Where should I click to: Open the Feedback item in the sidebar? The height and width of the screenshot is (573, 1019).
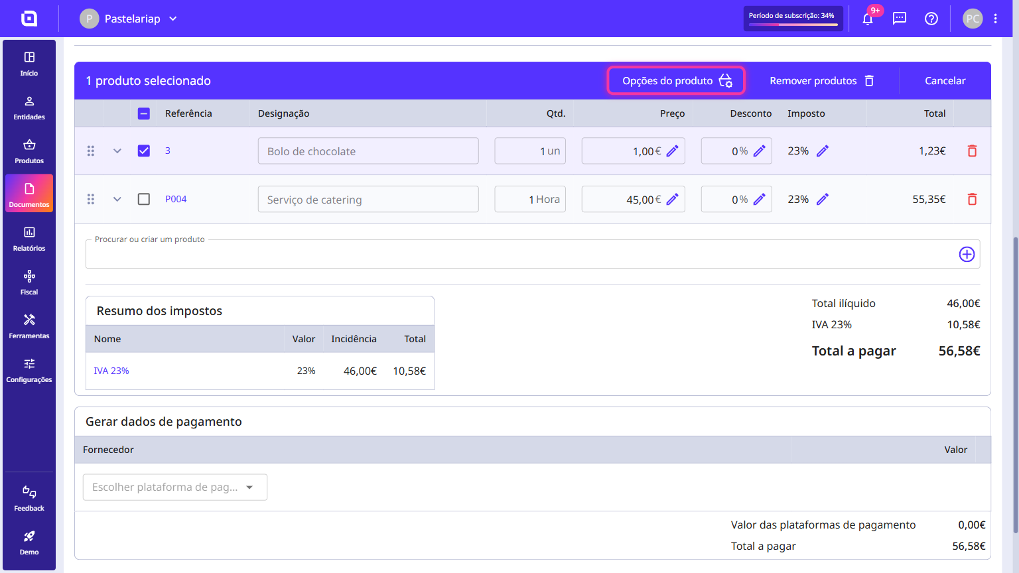pos(29,499)
